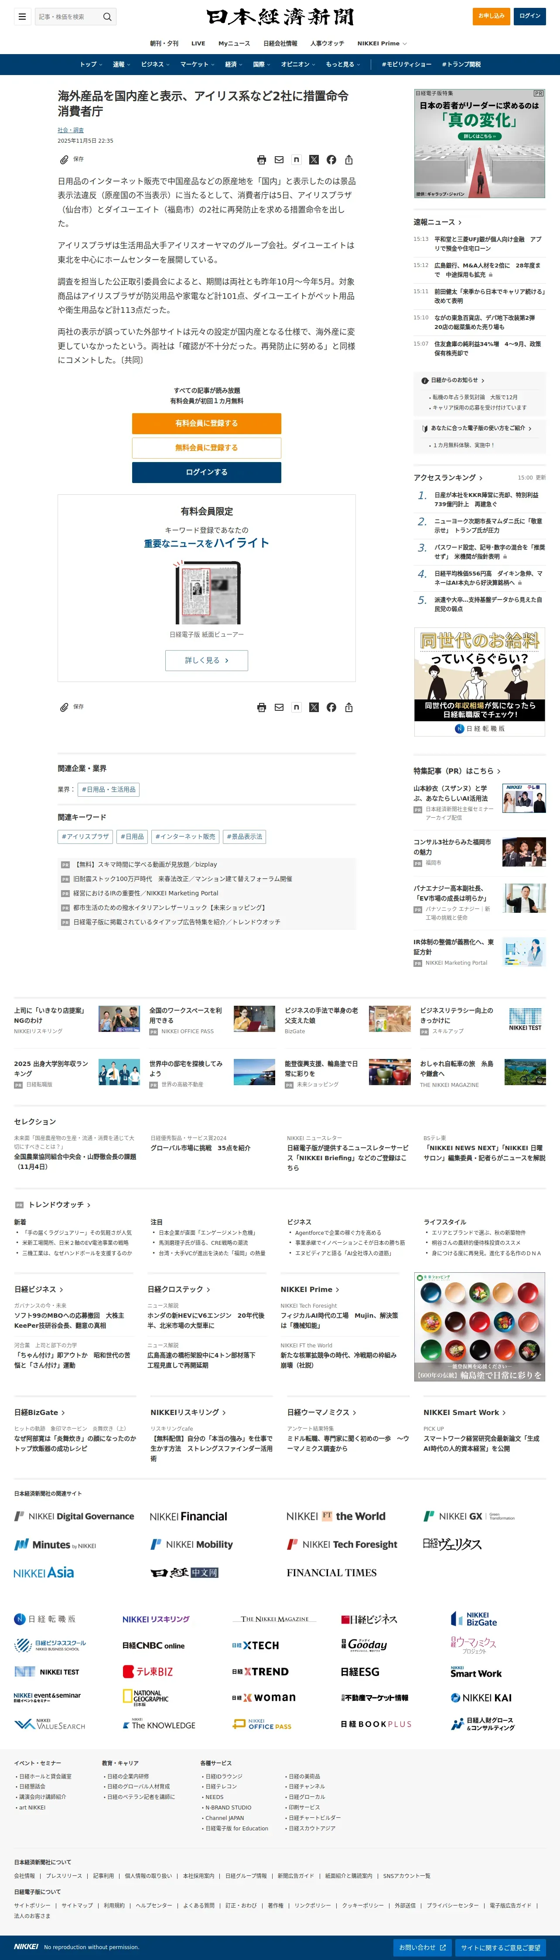Open the 速報ニュース section heading
Image resolution: width=560 pixels, height=1960 pixels.
point(437,222)
